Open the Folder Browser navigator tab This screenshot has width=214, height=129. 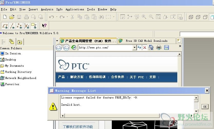pyautogui.click(x=12, y=42)
